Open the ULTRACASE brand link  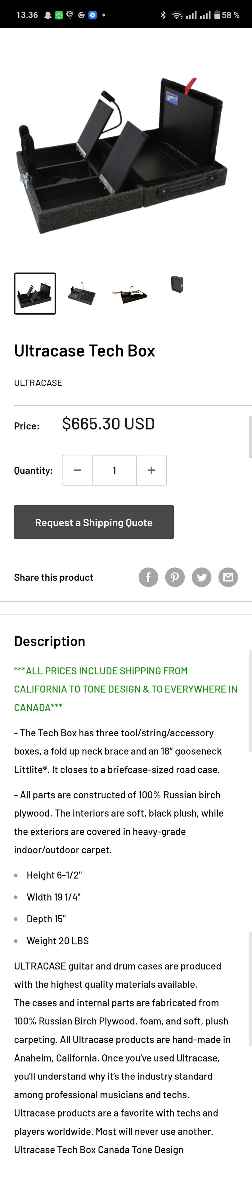[x=38, y=383]
